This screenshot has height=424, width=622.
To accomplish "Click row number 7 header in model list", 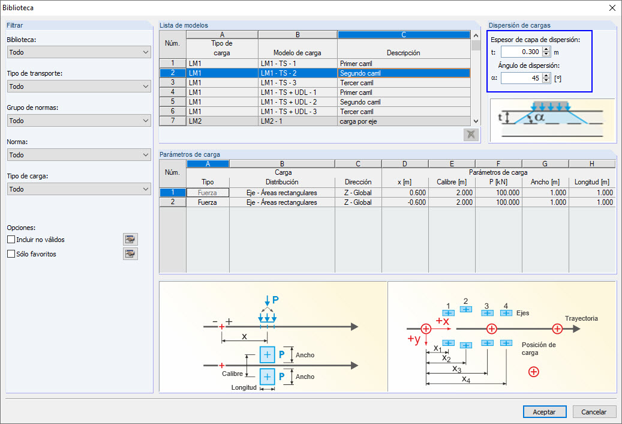I will 173,121.
